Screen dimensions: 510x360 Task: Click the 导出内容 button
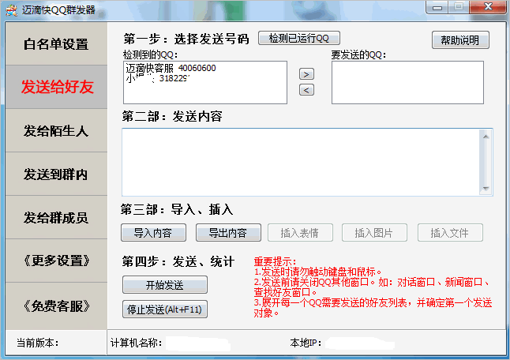tap(228, 233)
